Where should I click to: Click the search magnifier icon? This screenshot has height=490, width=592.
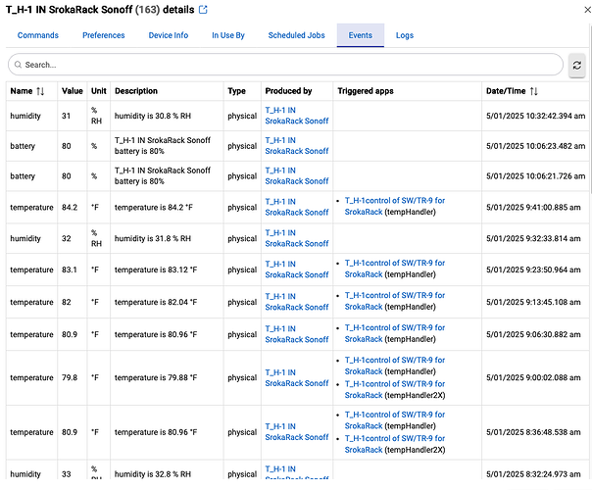[x=18, y=65]
